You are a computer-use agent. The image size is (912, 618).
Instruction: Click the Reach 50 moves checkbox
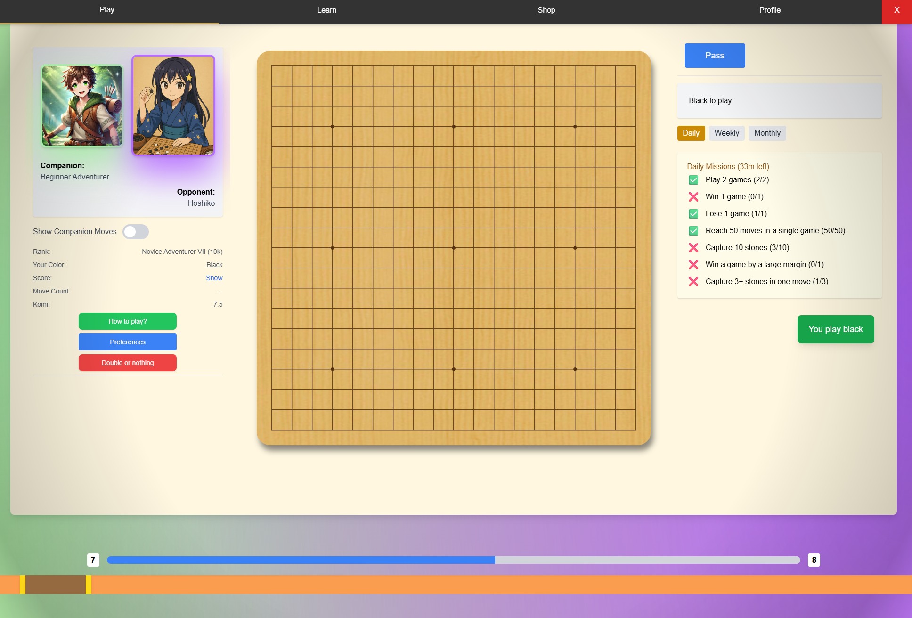693,231
